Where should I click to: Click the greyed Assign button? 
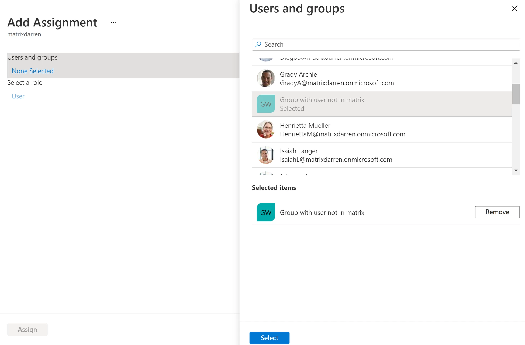27,329
